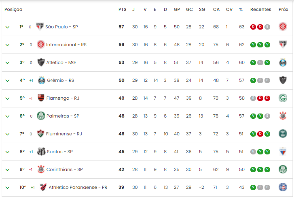294x197 pixels.
Task: Sort table by PTS column header
Action: pos(122,9)
